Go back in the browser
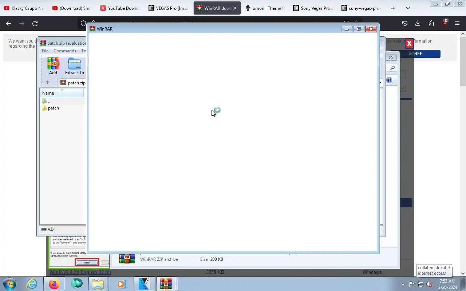466x291 pixels. (x=9, y=23)
